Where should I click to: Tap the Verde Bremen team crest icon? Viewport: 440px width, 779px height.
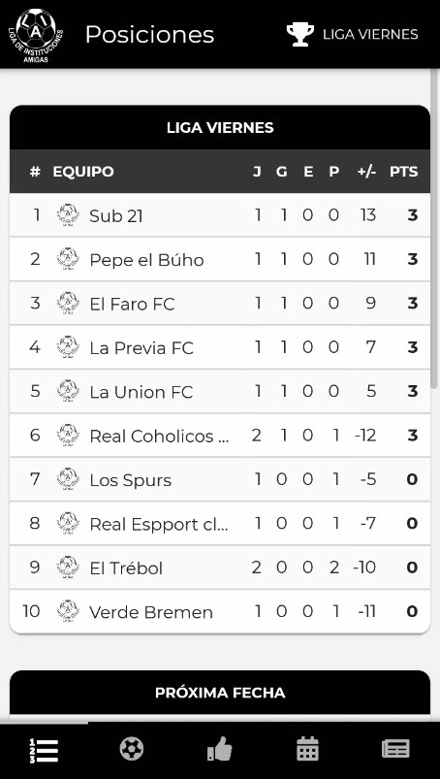click(68, 611)
